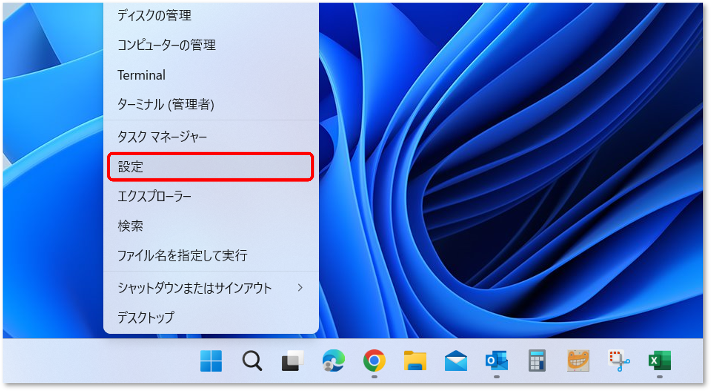Open タスク マネージャー from the menu
Screen dimensions: 711x391
point(211,137)
